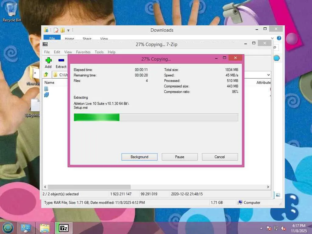Pause the extraction
The width and height of the screenshot is (312, 234).
coord(180,157)
